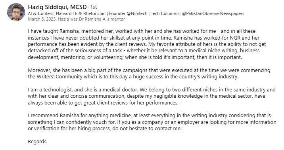Screen dimensions: 284x150
Task: Click the I recommend Ramisha paragraph
Action: tap(152, 122)
